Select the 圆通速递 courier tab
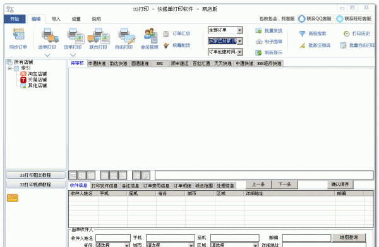This screenshot has width=379, height=247. pyautogui.click(x=140, y=63)
